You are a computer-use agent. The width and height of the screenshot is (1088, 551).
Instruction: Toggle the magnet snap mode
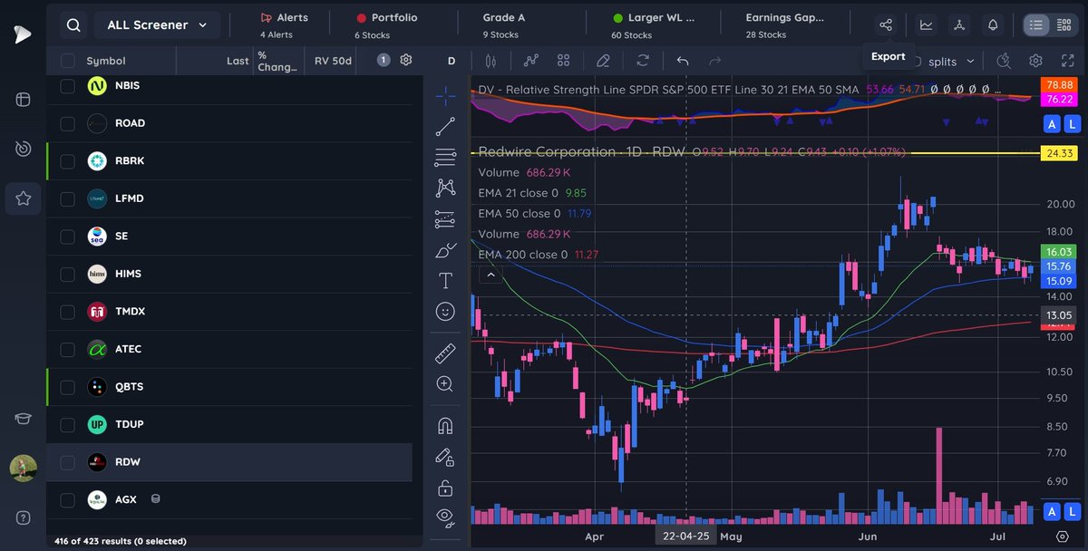pyautogui.click(x=445, y=425)
